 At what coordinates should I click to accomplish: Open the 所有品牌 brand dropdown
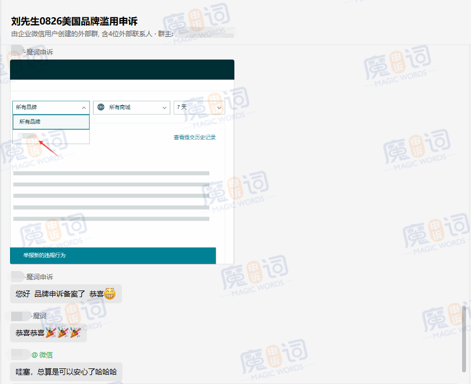point(51,107)
